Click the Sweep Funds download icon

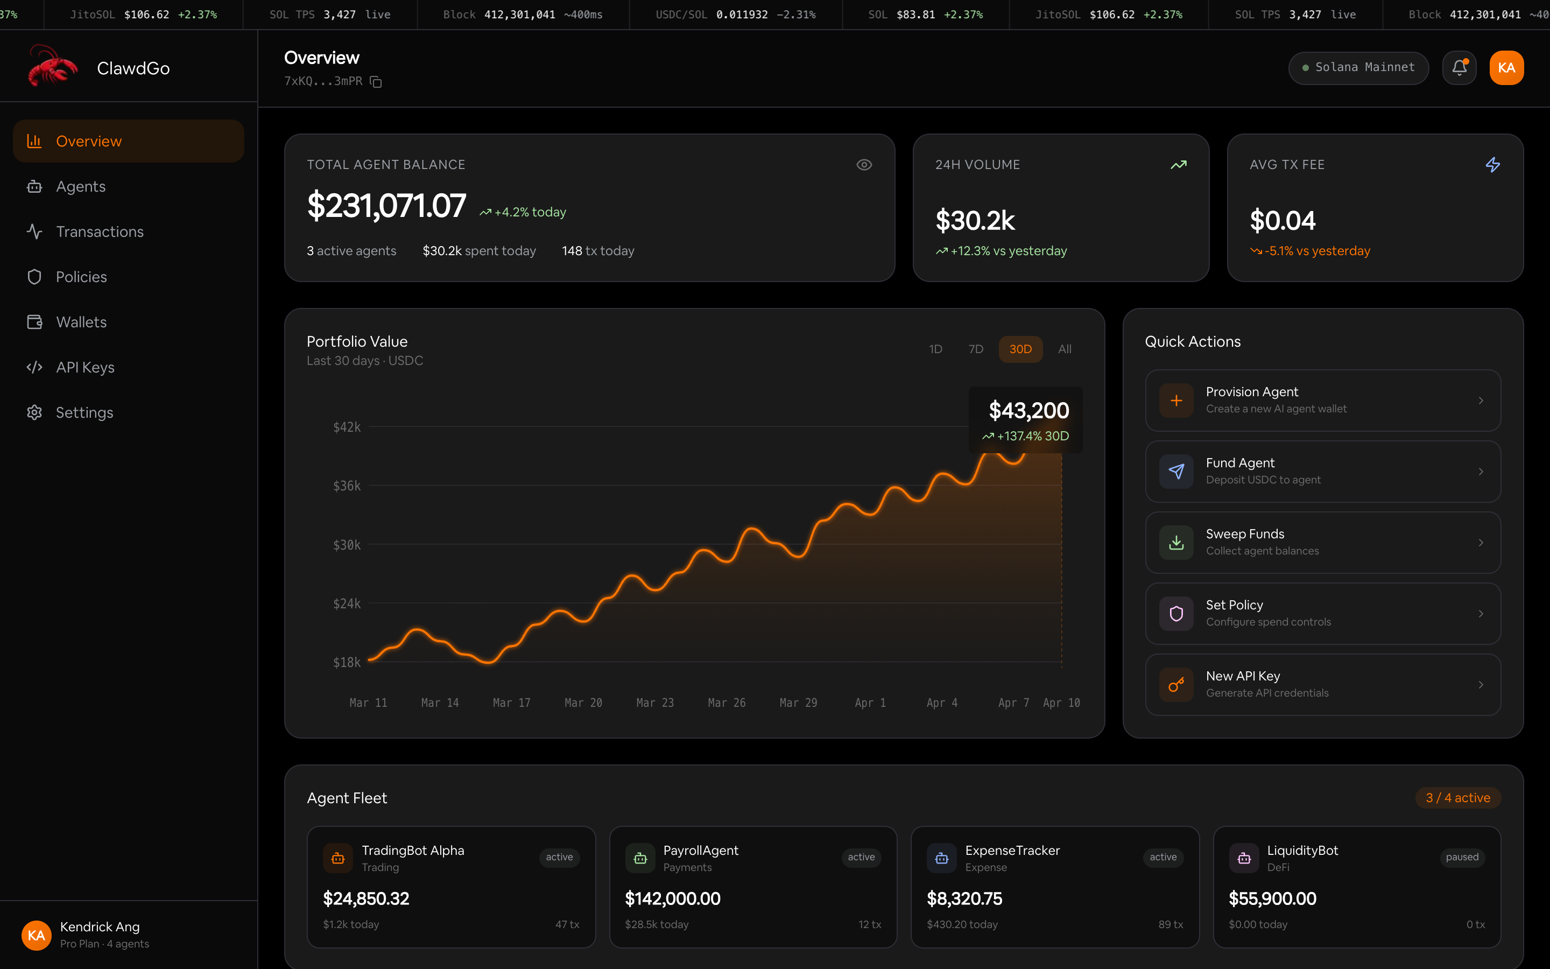pyautogui.click(x=1176, y=543)
